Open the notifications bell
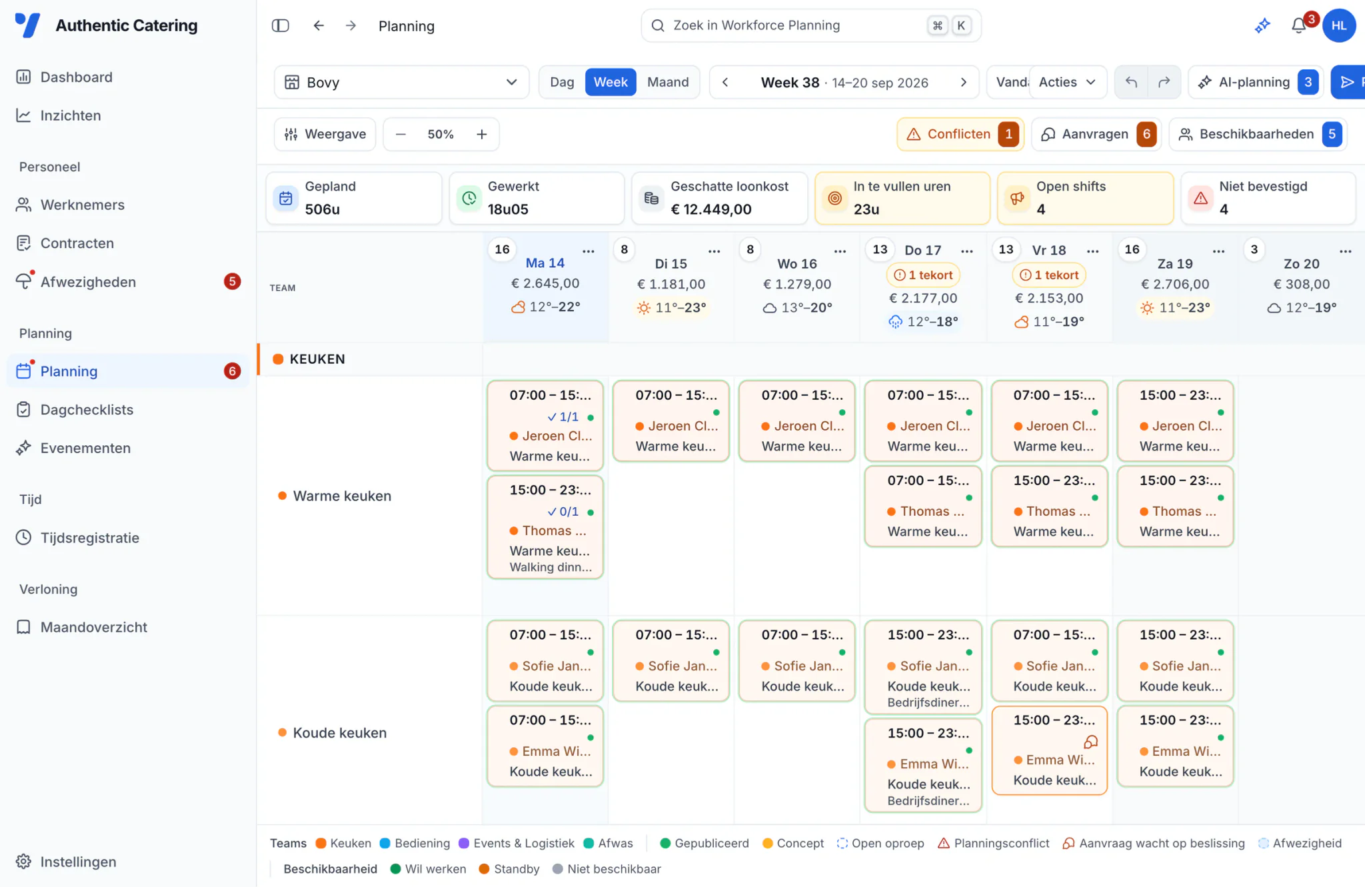Image resolution: width=1365 pixels, height=887 pixels. 1298,26
